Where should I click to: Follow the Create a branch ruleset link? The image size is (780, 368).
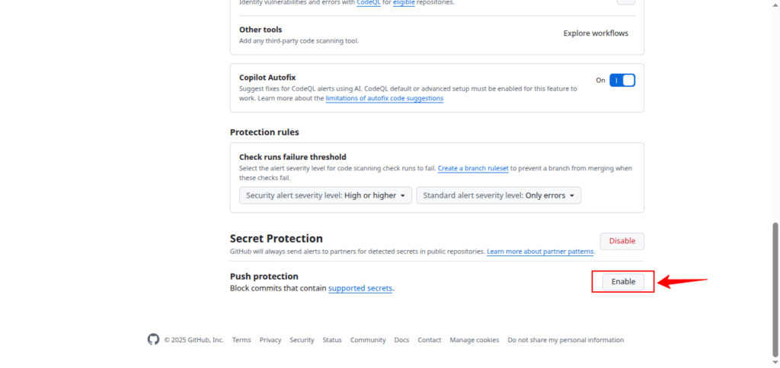tap(473, 168)
